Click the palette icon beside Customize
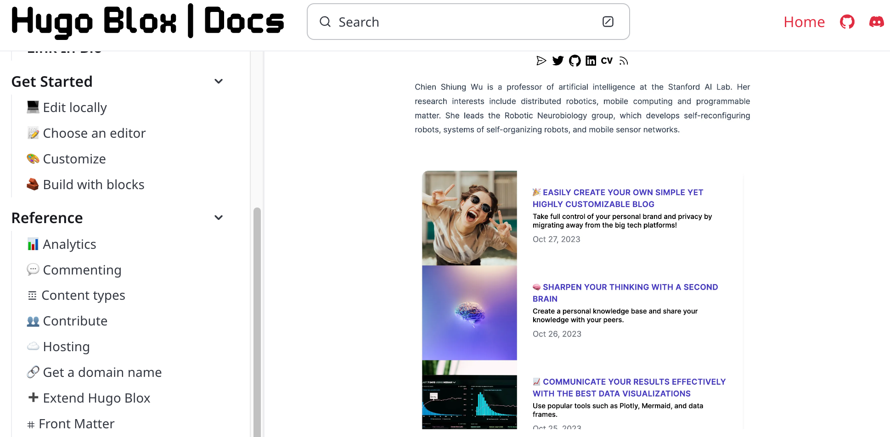The height and width of the screenshot is (437, 890). 33,159
